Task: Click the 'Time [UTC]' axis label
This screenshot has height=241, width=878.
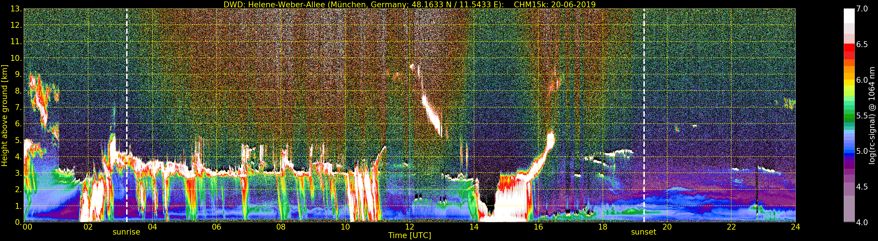Action: 410,235
